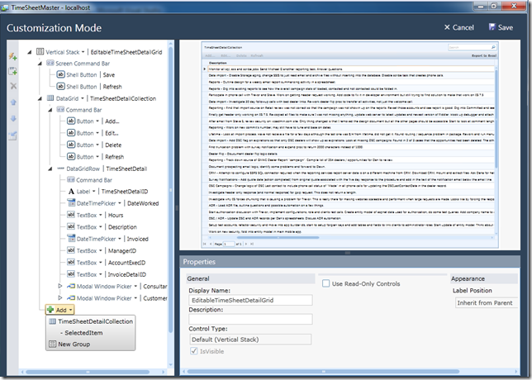This screenshot has width=532, height=380.
Task: Select Button Refresh tree item
Action: [95, 156]
